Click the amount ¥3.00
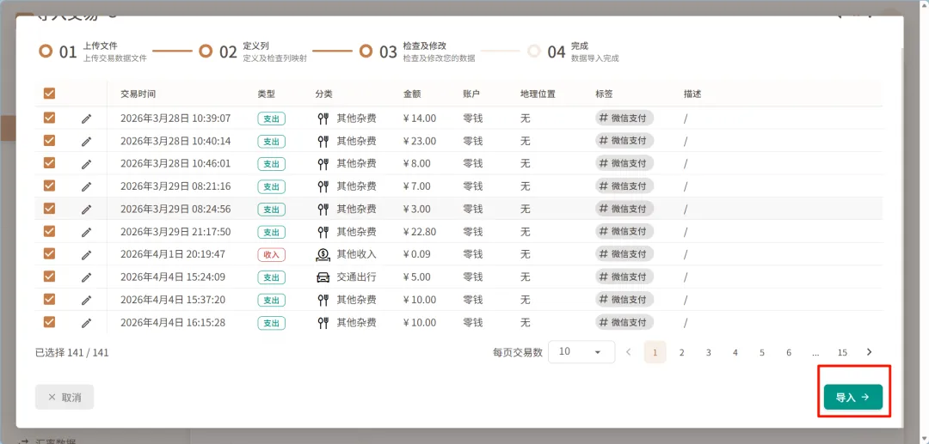Screen dimensions: 929x444 point(417,209)
